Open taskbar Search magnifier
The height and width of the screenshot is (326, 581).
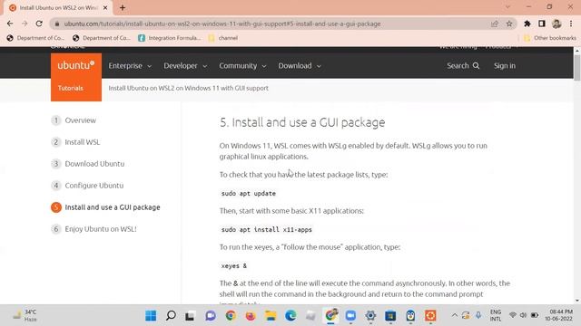pos(171,315)
